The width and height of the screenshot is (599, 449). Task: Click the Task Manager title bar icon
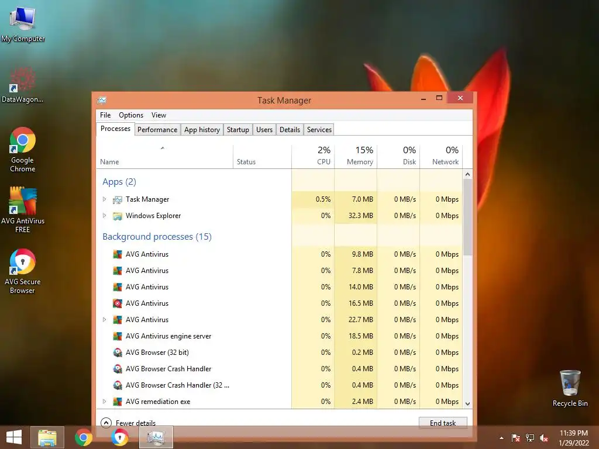point(102,101)
